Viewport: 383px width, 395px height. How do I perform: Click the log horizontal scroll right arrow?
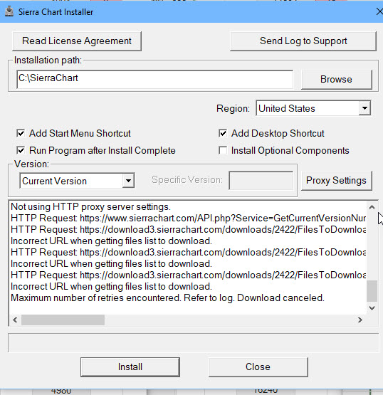[x=360, y=320]
